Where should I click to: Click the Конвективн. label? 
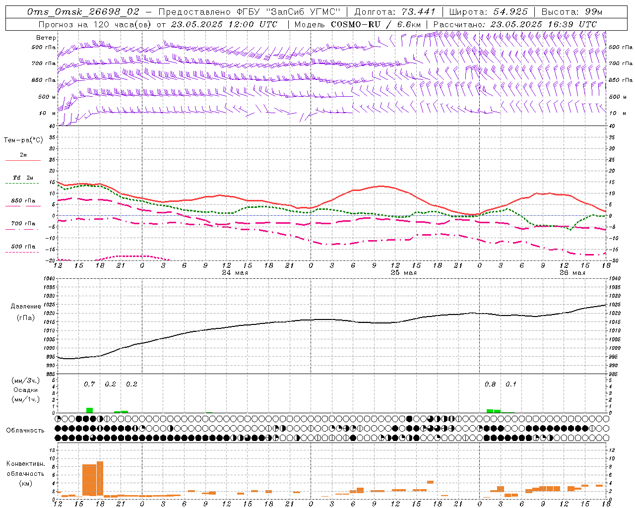25,464
